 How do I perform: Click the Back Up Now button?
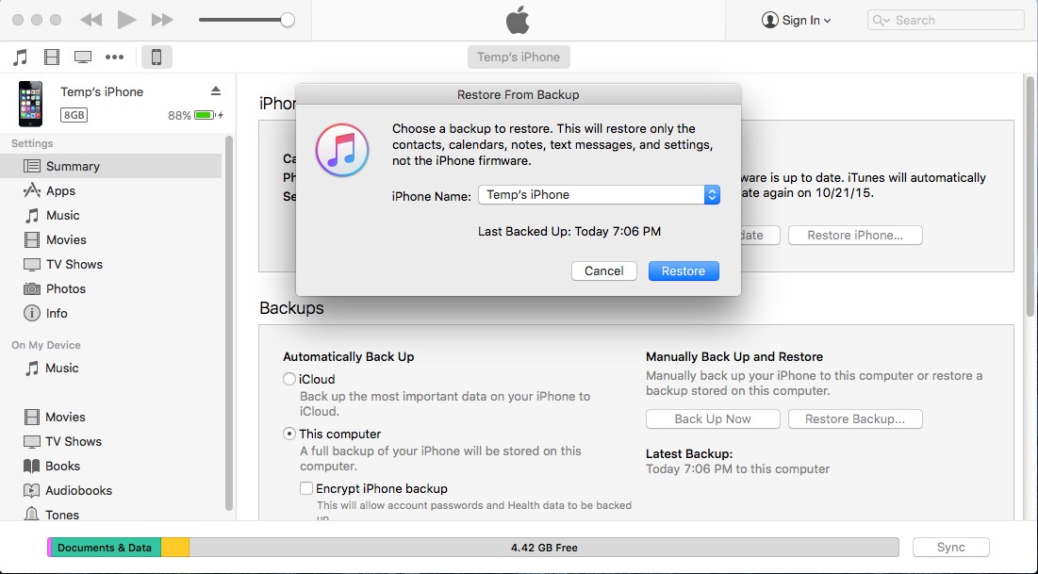click(x=713, y=419)
